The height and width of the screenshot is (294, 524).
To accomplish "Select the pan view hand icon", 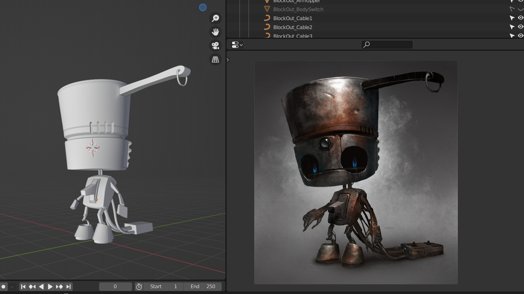I will click(x=215, y=32).
